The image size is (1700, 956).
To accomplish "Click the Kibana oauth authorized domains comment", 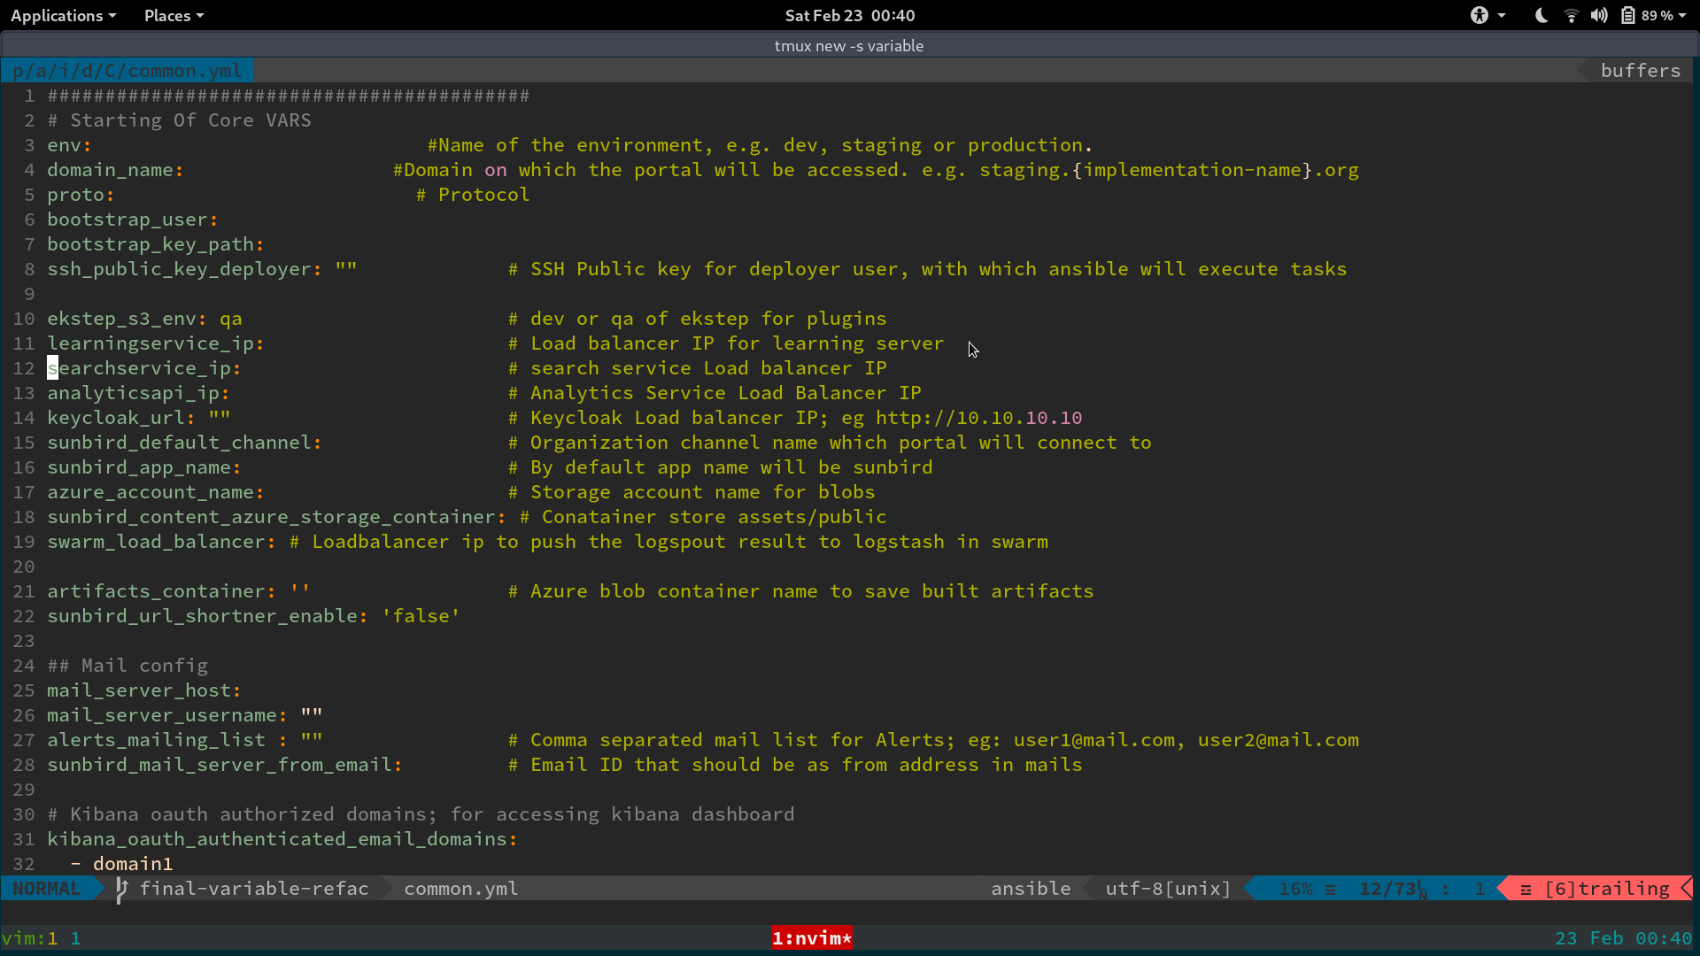I will click(421, 813).
